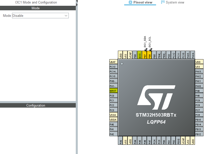Click pin PC7
208x154 pixels.
[x=199, y=110]
